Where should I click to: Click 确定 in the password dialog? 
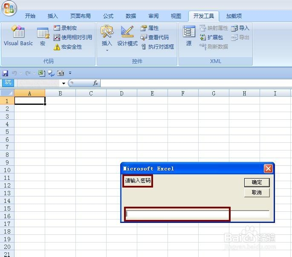coord(257,182)
